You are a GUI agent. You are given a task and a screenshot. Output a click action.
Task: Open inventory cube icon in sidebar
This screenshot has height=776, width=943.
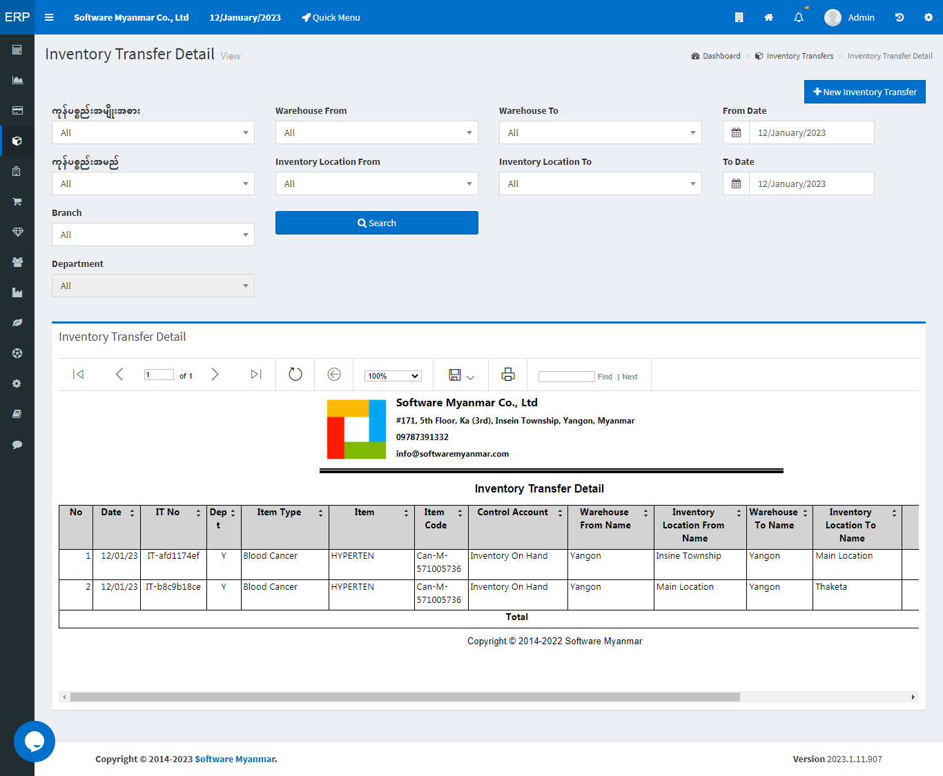click(x=17, y=141)
